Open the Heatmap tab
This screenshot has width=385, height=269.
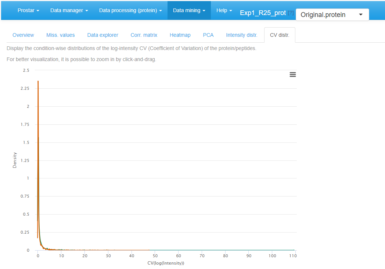(x=180, y=35)
